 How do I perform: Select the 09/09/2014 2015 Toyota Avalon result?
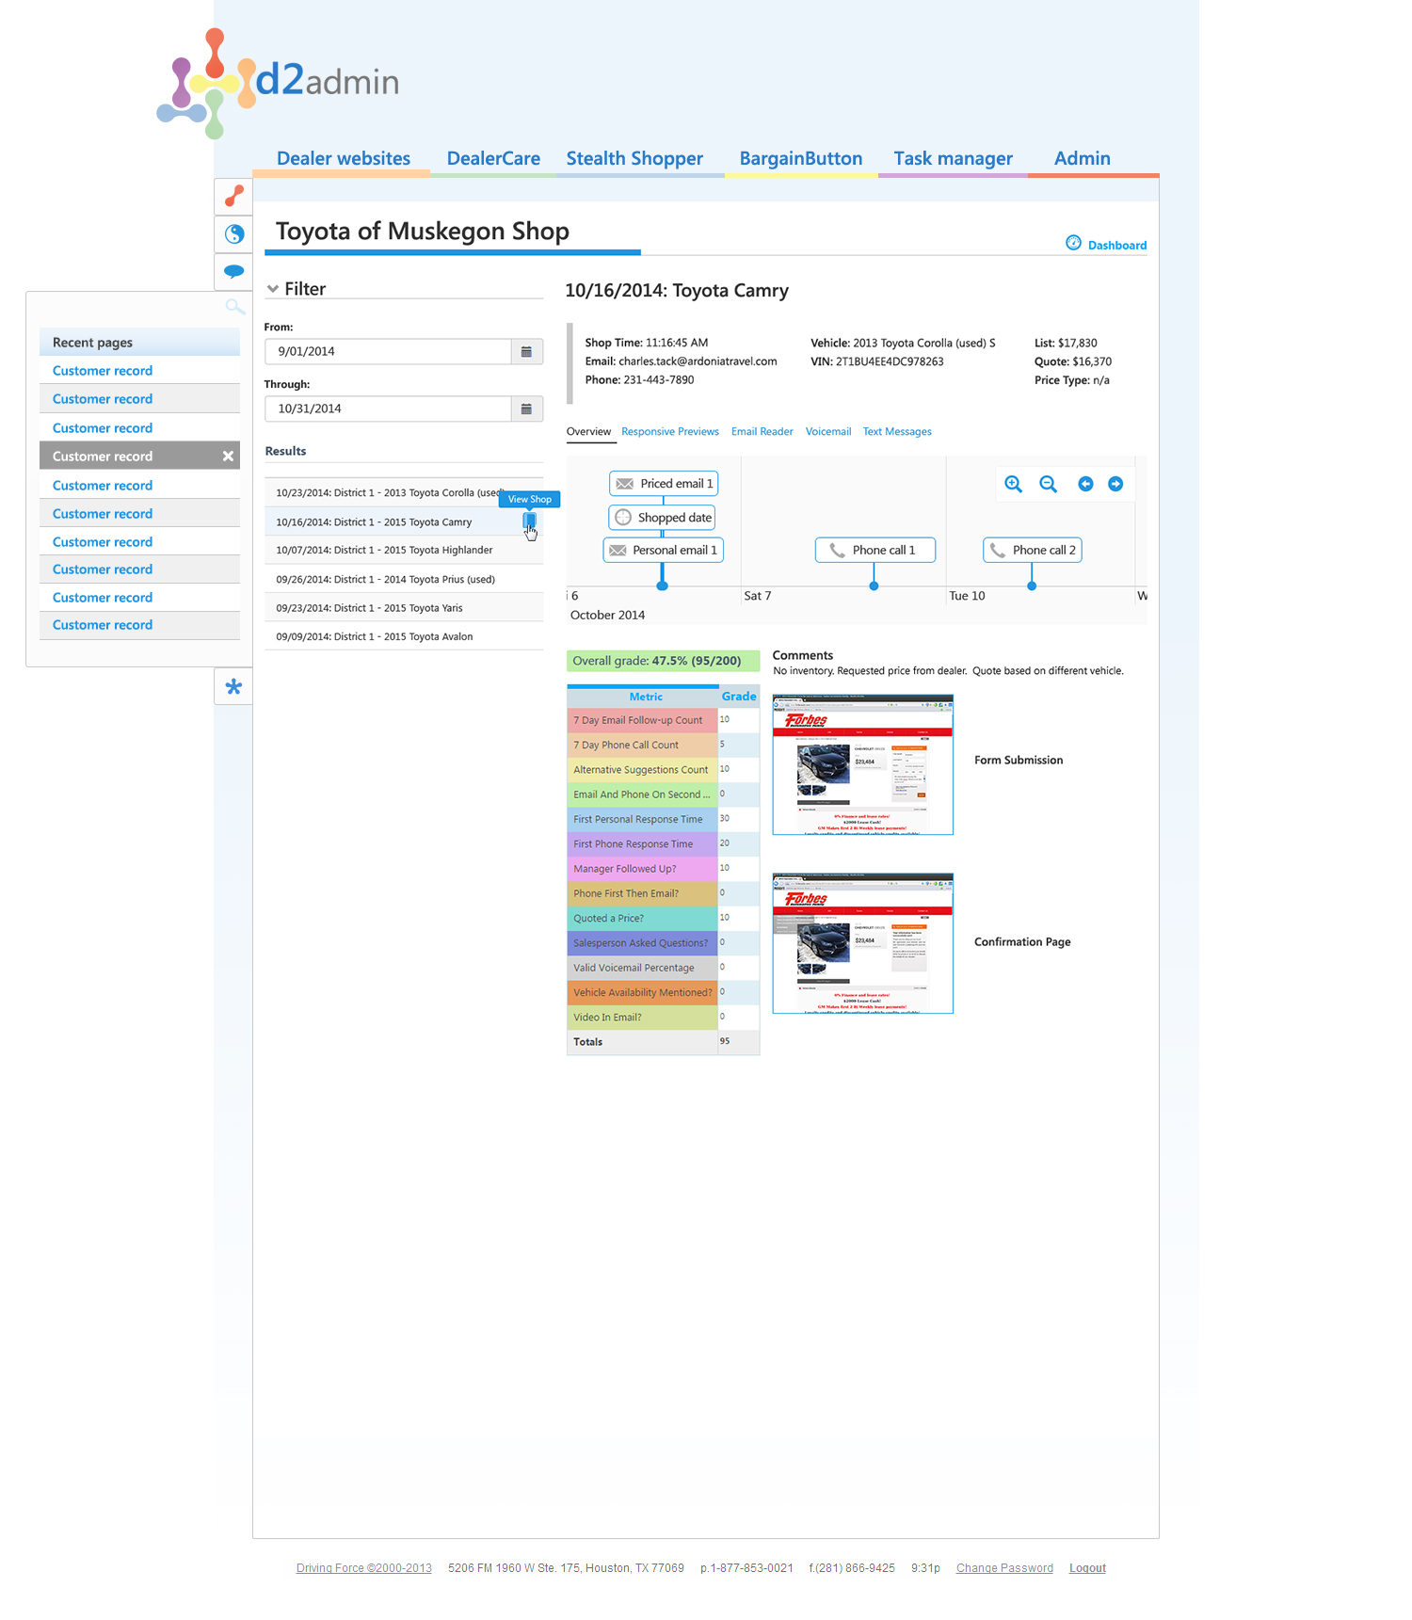click(404, 636)
